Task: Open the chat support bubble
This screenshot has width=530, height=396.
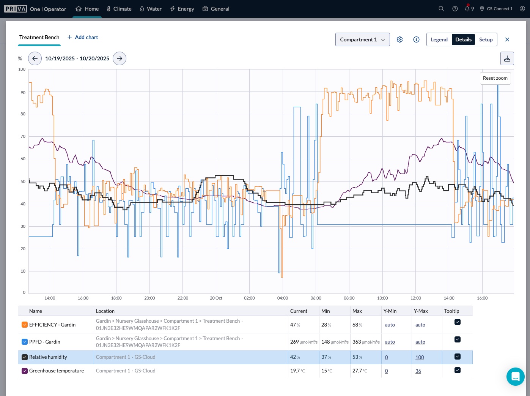Action: click(x=515, y=376)
